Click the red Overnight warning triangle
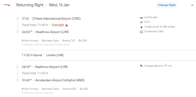Viewport: 196px width, 97px height. coord(67,25)
